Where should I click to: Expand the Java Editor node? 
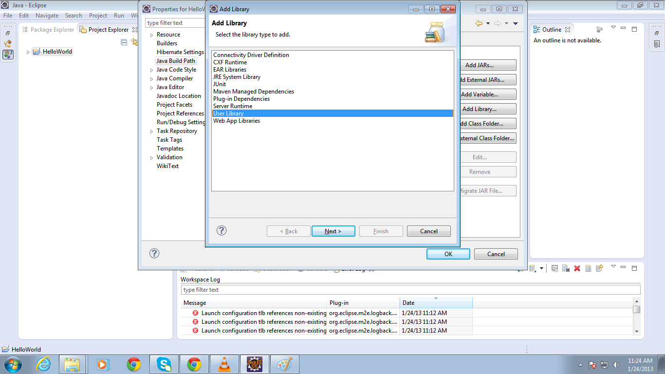[152, 88]
